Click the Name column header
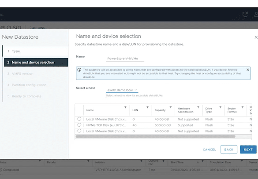The image size is (258, 179). tap(90, 110)
